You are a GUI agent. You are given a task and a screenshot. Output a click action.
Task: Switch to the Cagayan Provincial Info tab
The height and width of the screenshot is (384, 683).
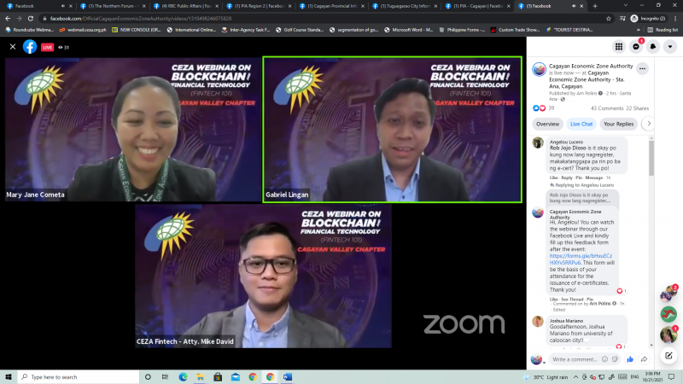tap(330, 6)
